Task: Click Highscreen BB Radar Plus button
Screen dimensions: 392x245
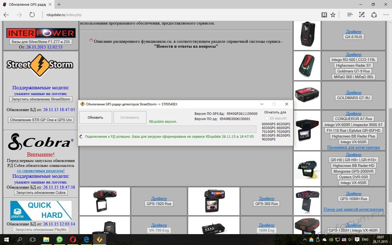Action: (x=354, y=136)
